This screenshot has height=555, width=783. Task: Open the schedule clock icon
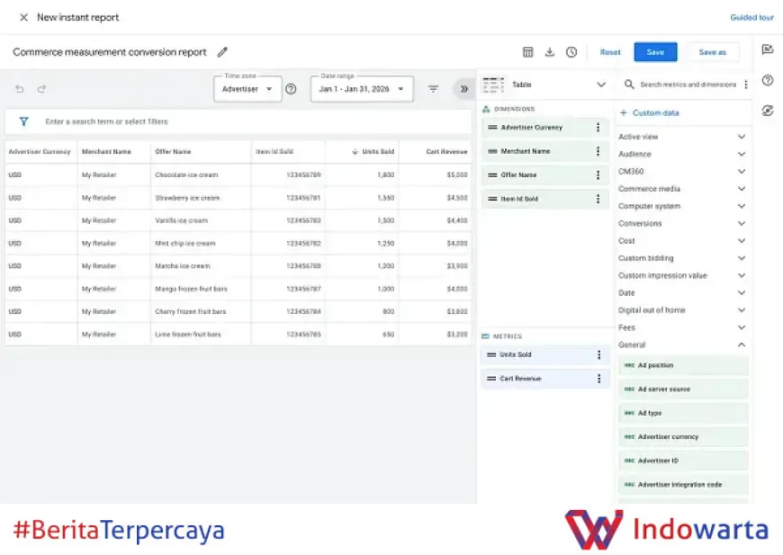click(x=571, y=52)
